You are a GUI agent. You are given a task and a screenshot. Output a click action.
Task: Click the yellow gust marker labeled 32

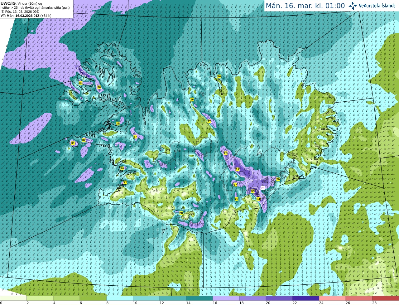tap(84, 140)
